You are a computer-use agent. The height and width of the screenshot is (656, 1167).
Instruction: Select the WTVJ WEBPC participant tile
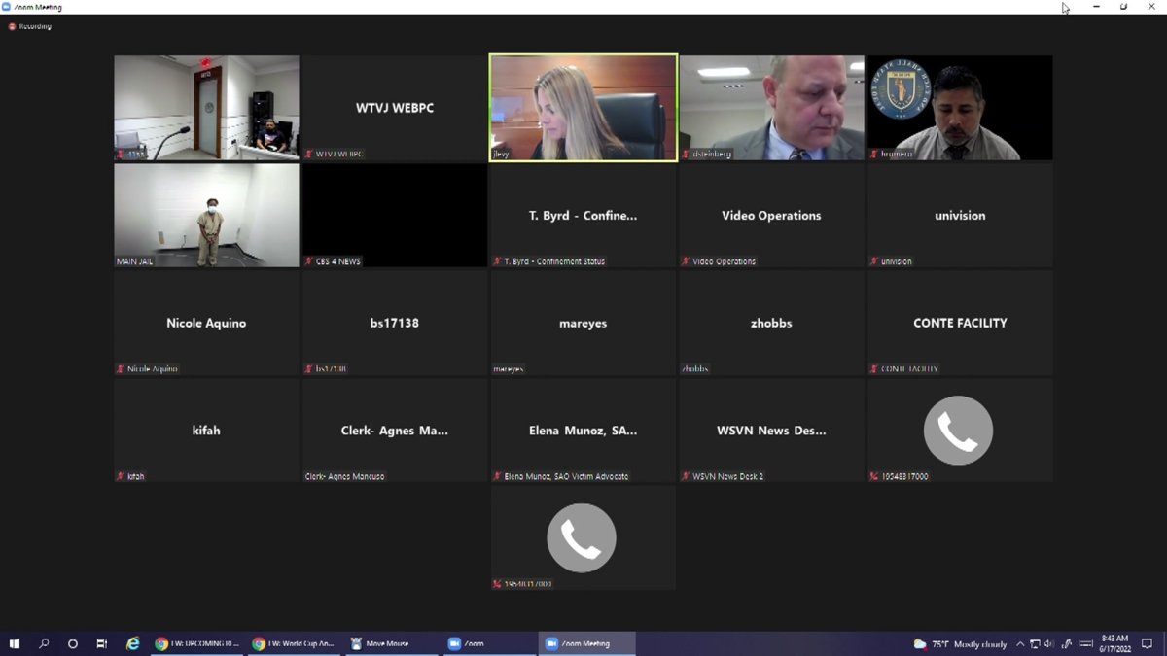[x=394, y=108]
